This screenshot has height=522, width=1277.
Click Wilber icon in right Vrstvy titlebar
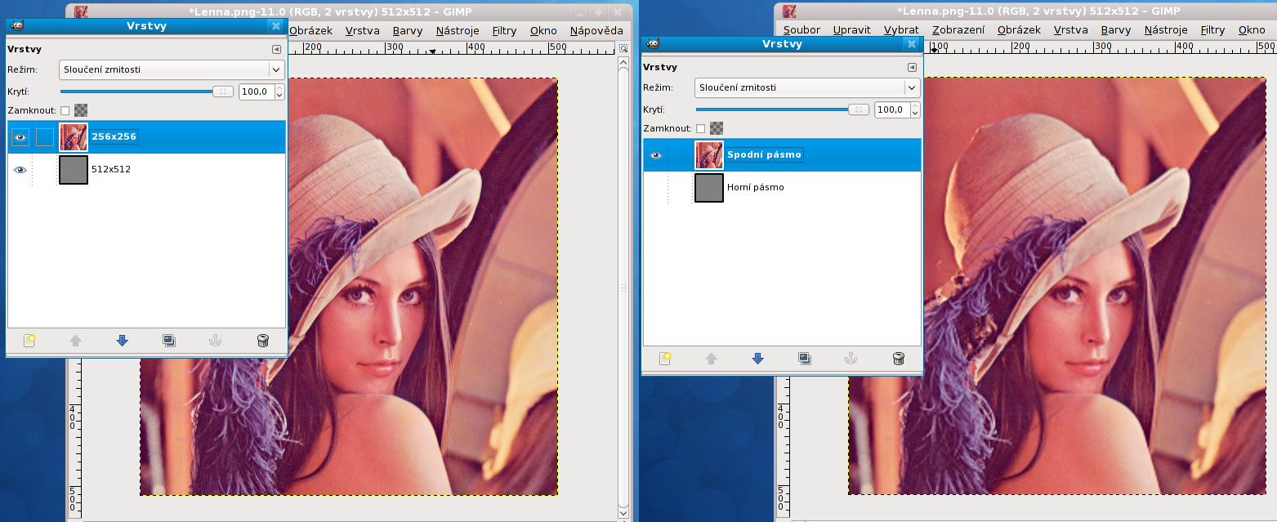click(653, 43)
